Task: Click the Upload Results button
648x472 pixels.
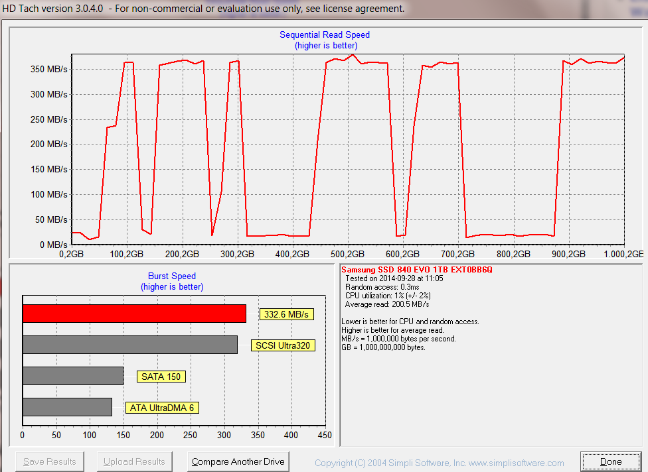Action: pyautogui.click(x=134, y=461)
